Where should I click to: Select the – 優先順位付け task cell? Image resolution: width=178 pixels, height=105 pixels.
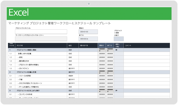[41, 61]
